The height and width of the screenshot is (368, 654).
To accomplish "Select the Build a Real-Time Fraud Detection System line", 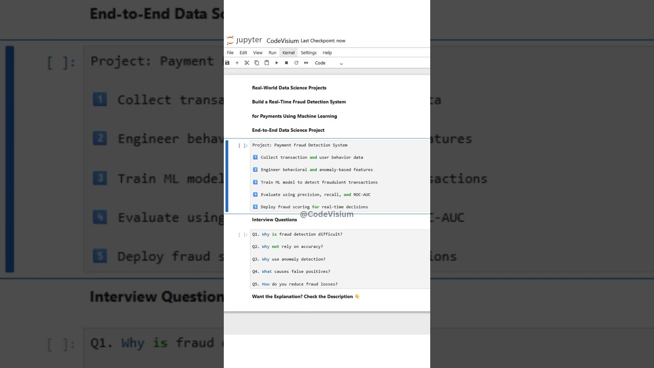I will coord(299,102).
